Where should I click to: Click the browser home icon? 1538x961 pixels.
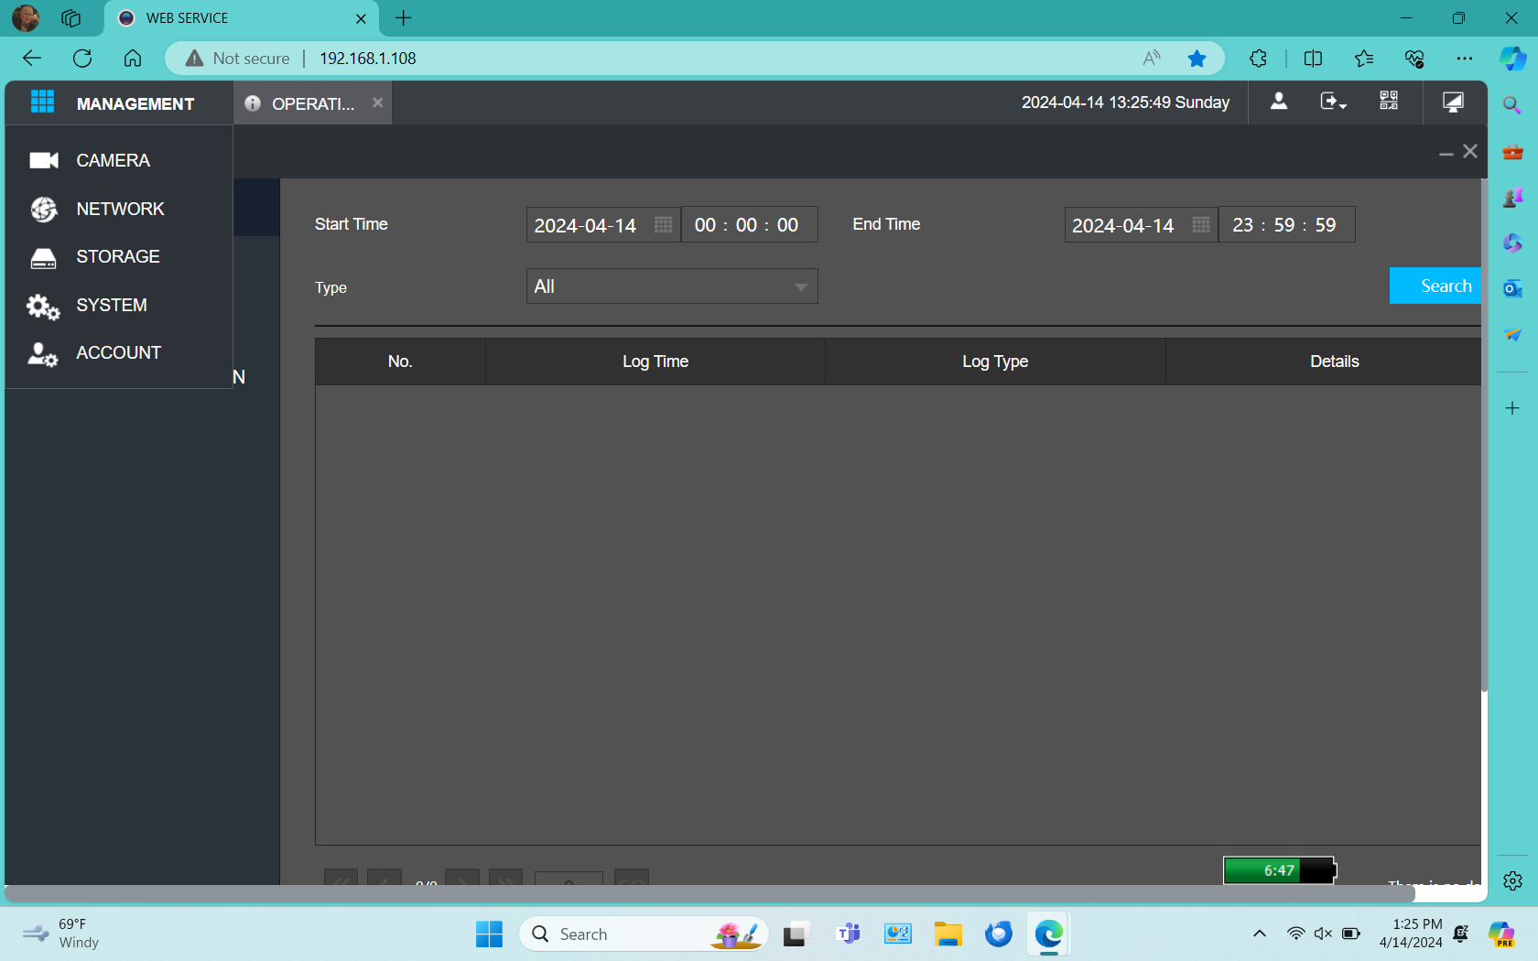(x=133, y=59)
